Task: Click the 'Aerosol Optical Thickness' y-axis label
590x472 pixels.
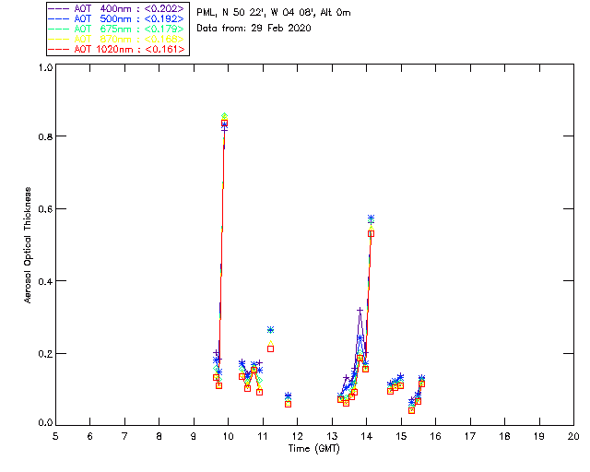Action: pos(29,244)
